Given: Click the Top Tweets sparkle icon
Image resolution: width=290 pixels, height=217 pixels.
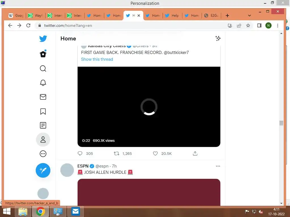Looking at the screenshot, I should (x=218, y=38).
